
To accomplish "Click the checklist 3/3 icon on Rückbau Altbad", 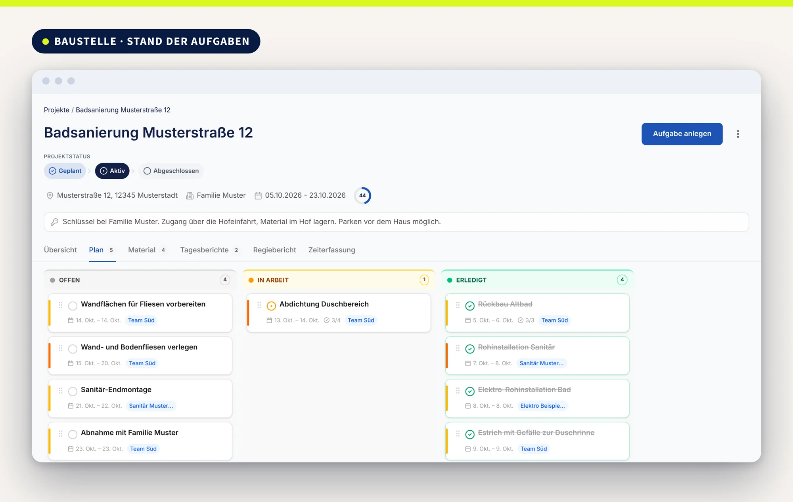I will pyautogui.click(x=521, y=320).
